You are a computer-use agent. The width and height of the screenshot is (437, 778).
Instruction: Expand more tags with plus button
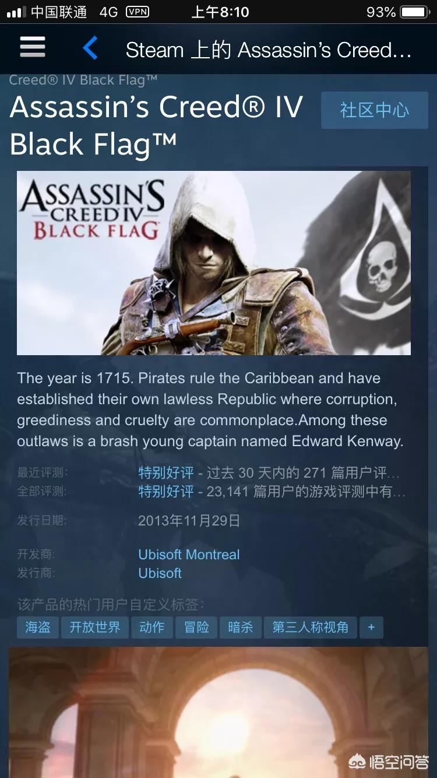[x=372, y=628]
